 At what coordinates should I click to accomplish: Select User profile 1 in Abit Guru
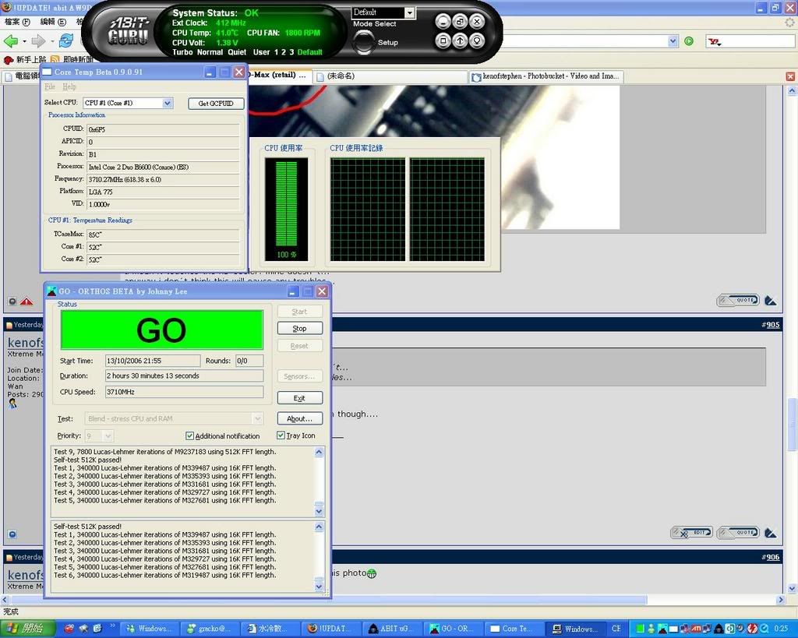tap(277, 52)
